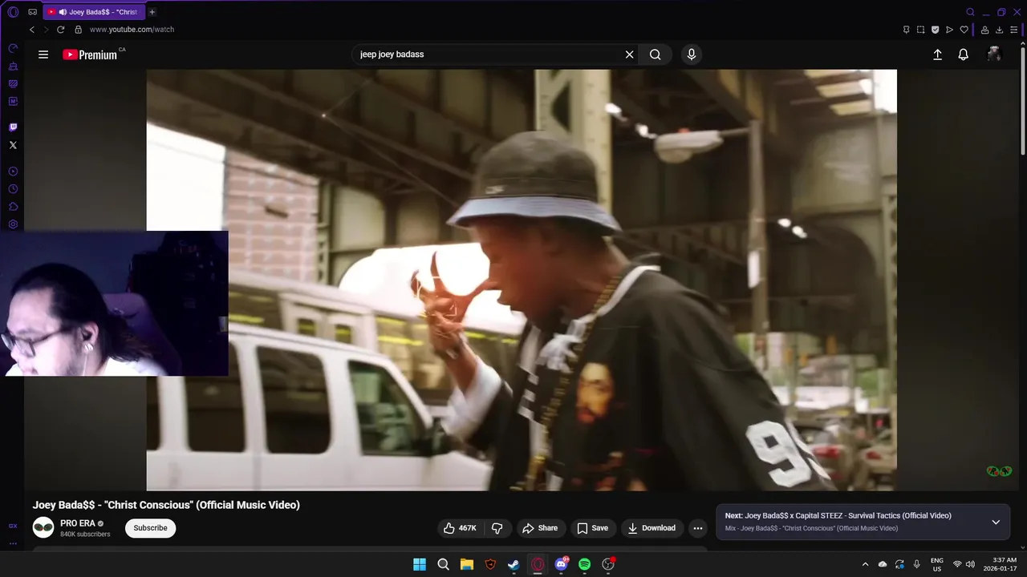Select the Joey Bada$$ video tab
1027x577 pixels.
coord(94,12)
